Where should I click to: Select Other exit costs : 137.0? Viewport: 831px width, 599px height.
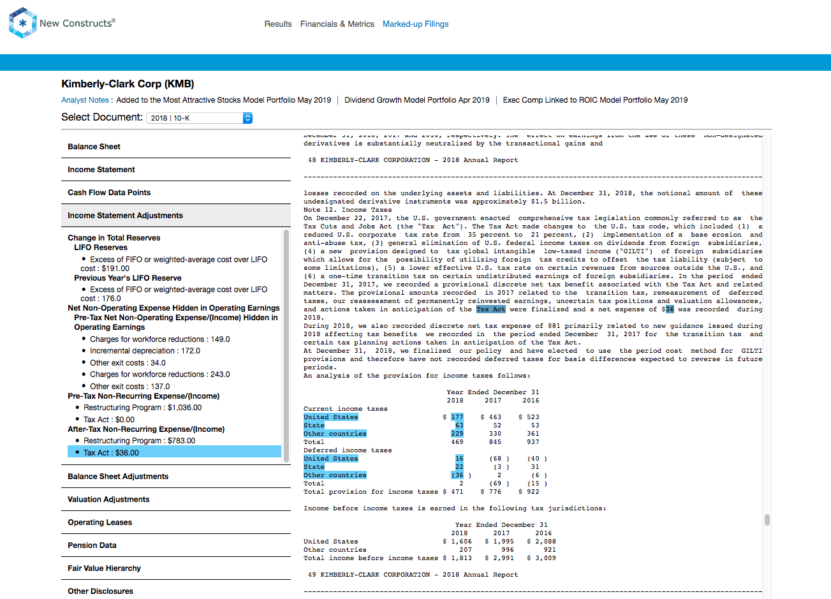point(129,387)
